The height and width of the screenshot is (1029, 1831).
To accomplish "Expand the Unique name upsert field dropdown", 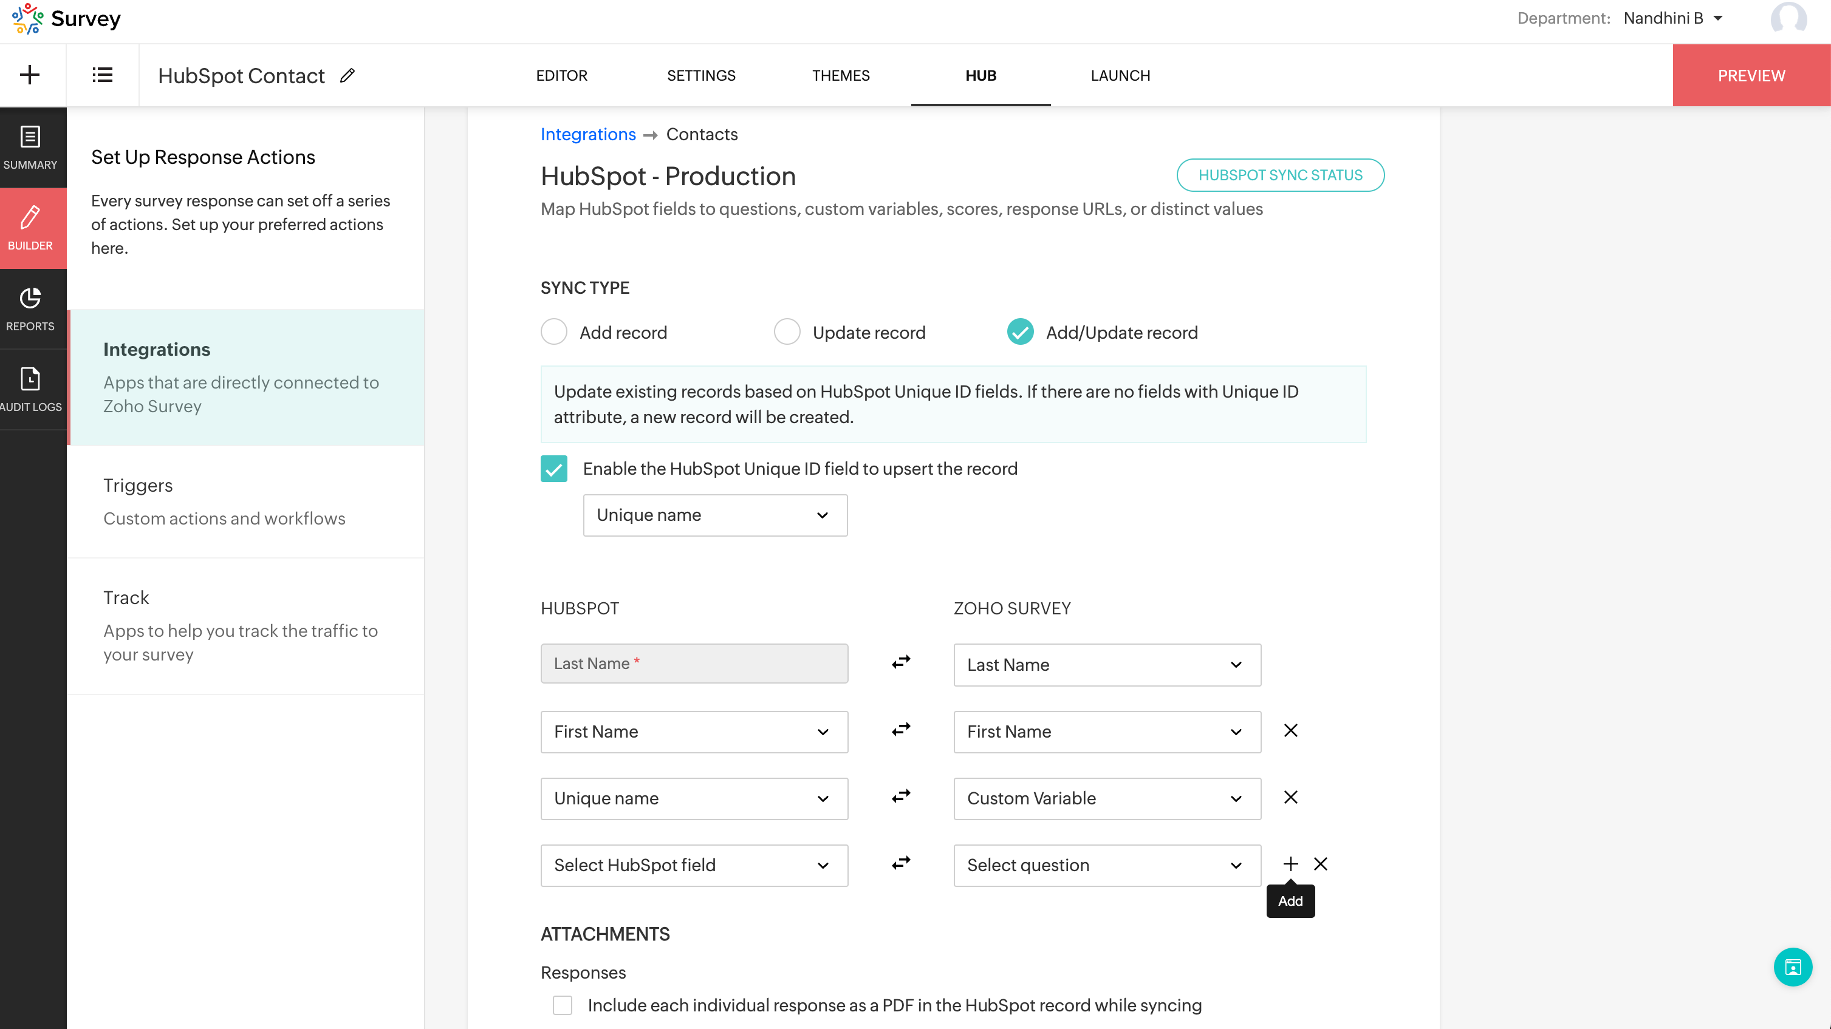I will (714, 515).
